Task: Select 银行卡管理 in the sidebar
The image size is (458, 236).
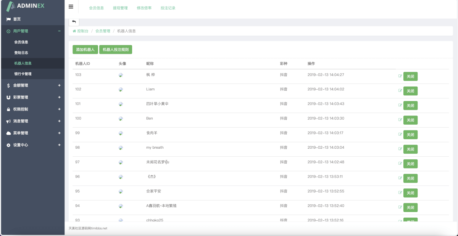Action: (x=23, y=74)
